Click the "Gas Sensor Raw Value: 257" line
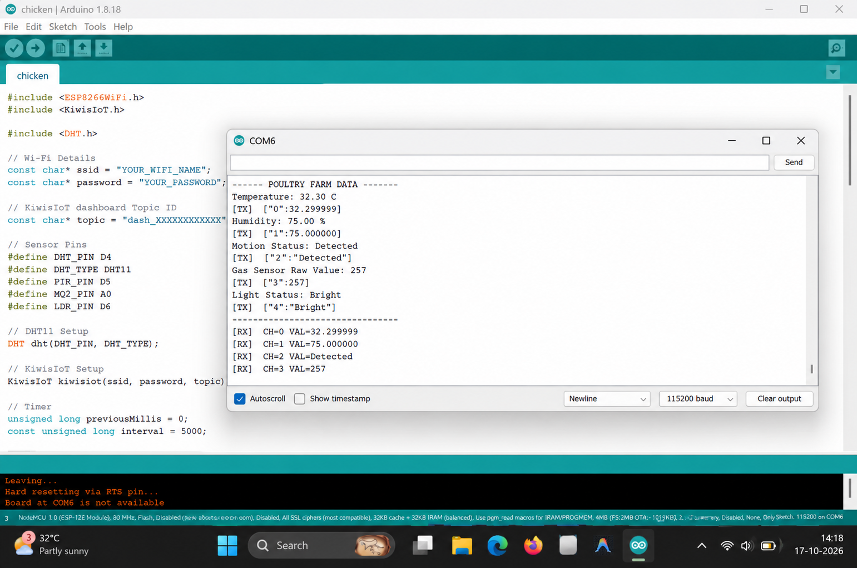 click(299, 270)
